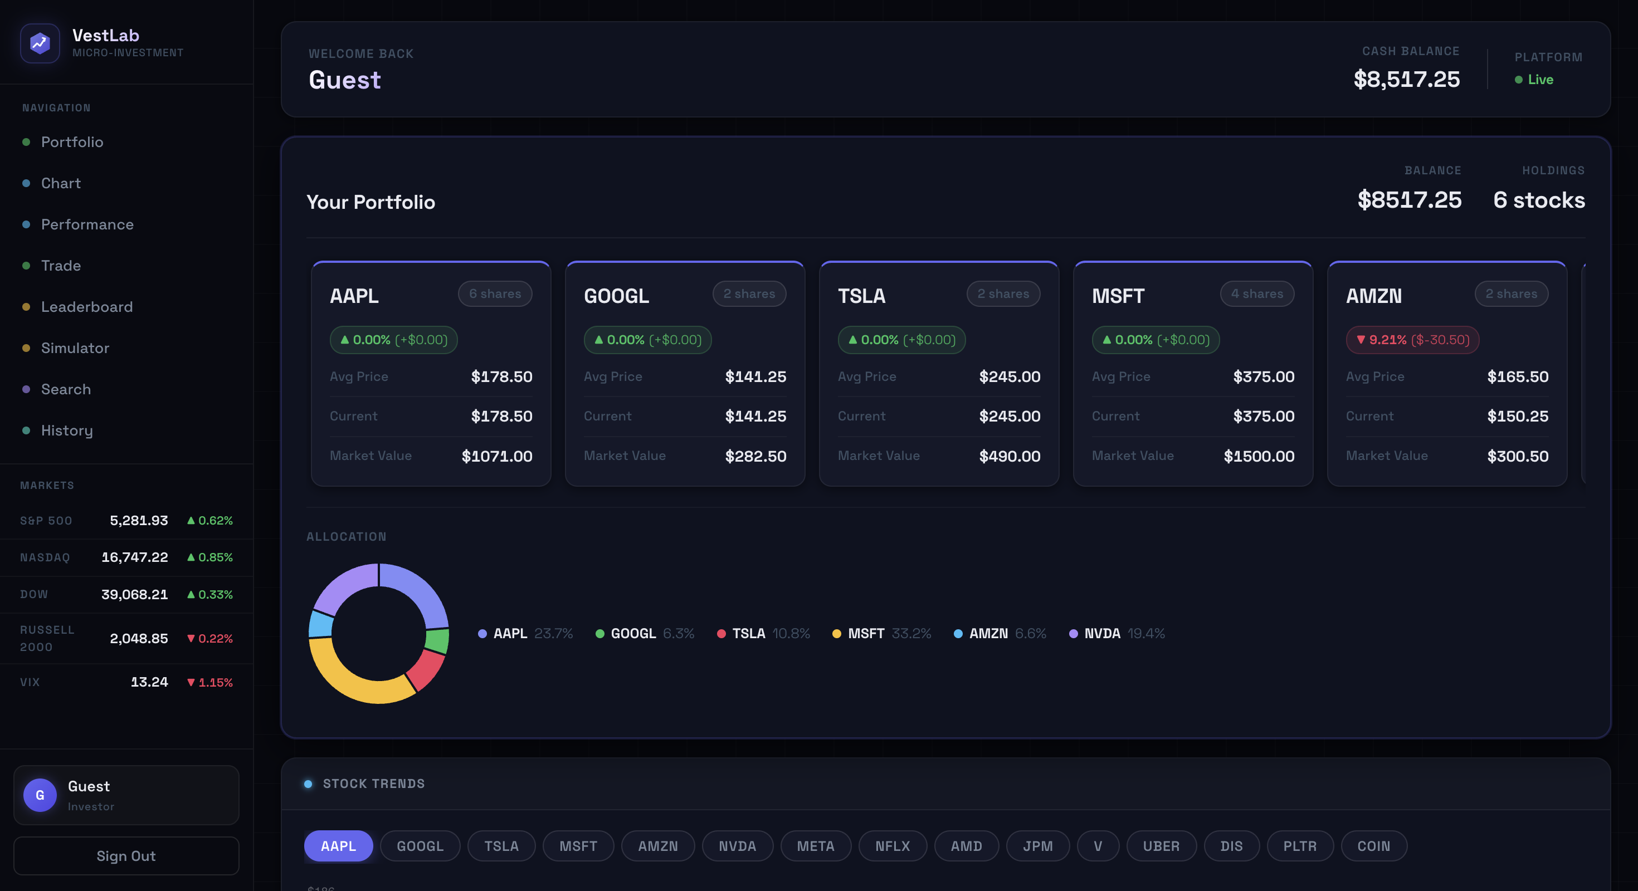Click the DOW value 39,068.21
This screenshot has height=891, width=1638.
coord(135,594)
